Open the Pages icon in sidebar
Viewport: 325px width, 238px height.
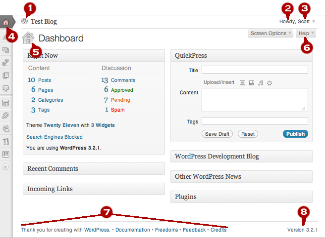pyautogui.click(x=5, y=75)
